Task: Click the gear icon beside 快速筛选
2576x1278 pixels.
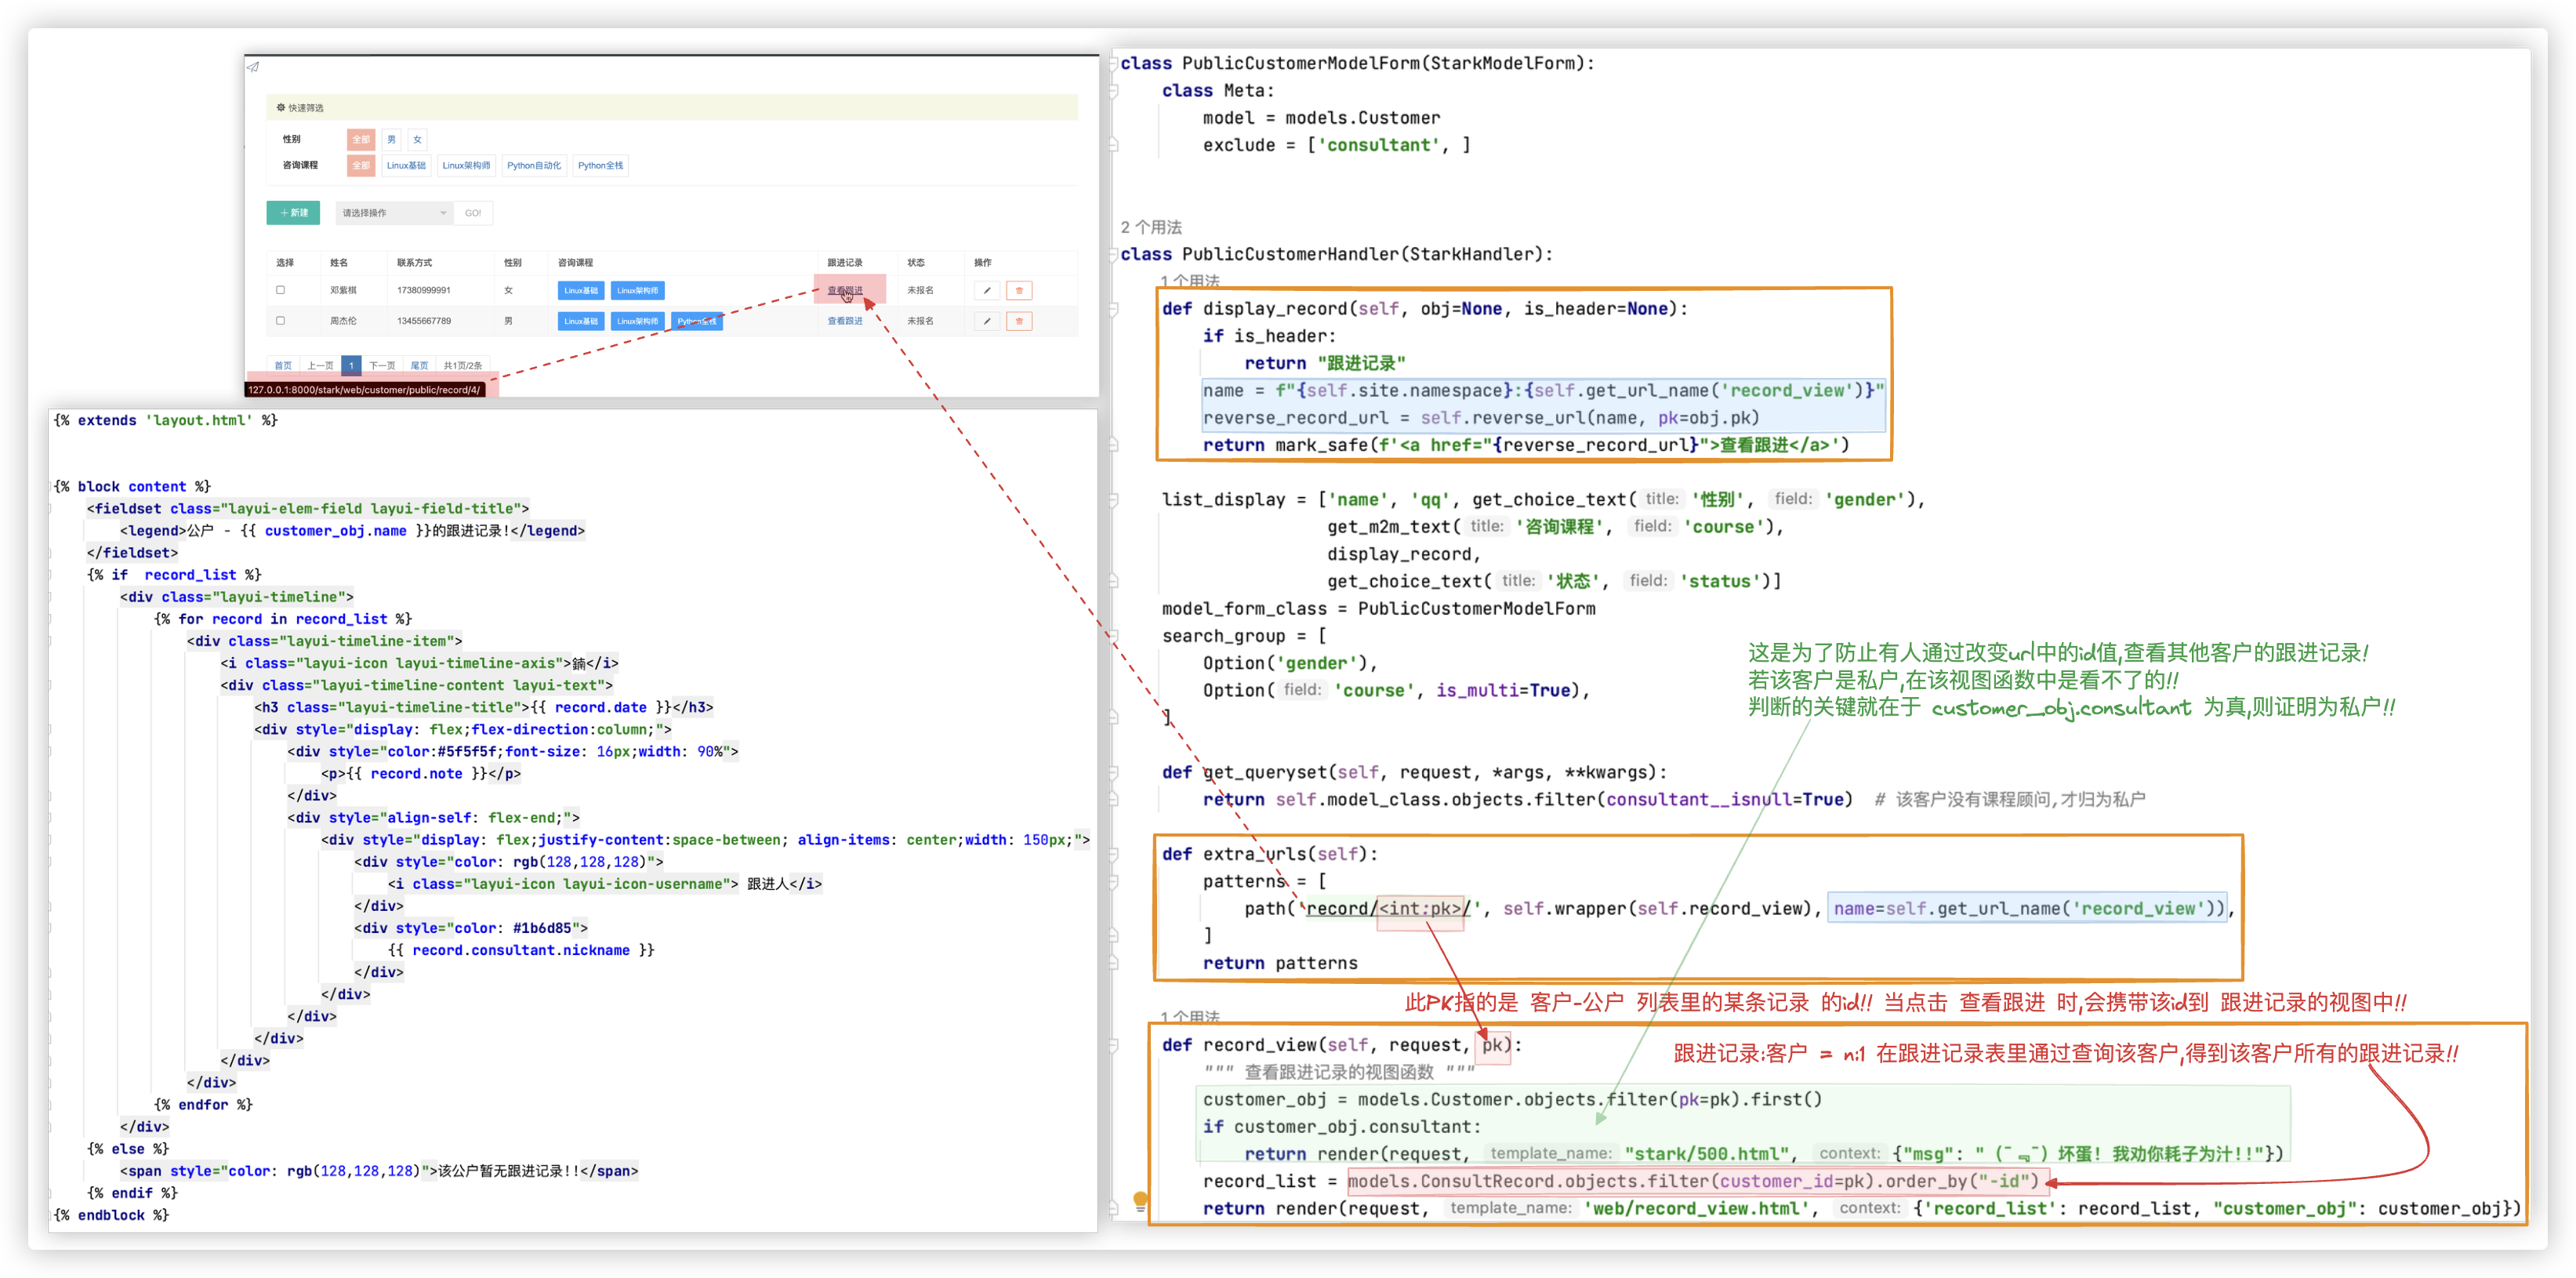Action: coord(281,107)
